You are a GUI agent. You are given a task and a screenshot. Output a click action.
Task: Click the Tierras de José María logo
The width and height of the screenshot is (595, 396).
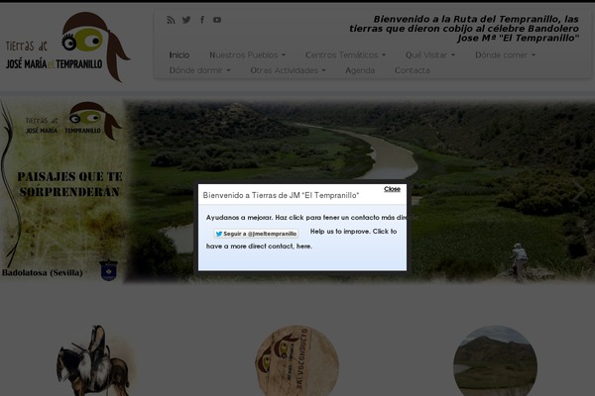coord(68,48)
